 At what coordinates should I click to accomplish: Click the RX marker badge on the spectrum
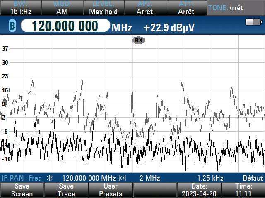pyautogui.click(x=138, y=40)
